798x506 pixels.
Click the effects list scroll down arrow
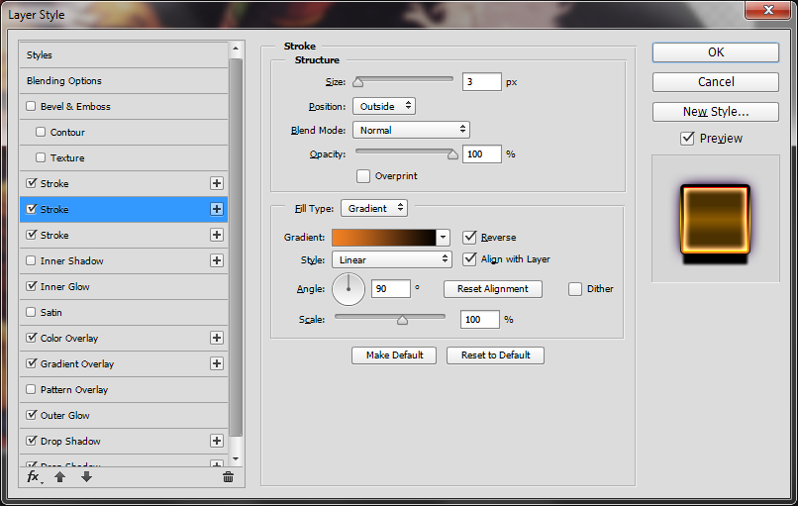pos(235,458)
